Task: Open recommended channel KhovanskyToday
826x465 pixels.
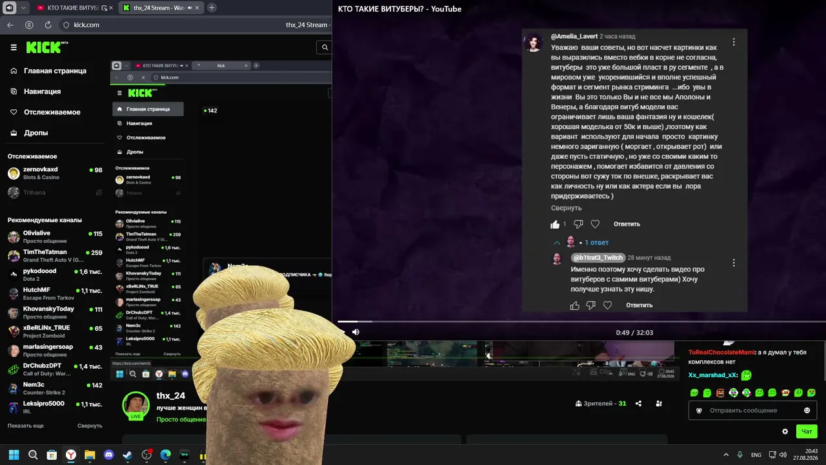Action: (x=55, y=312)
